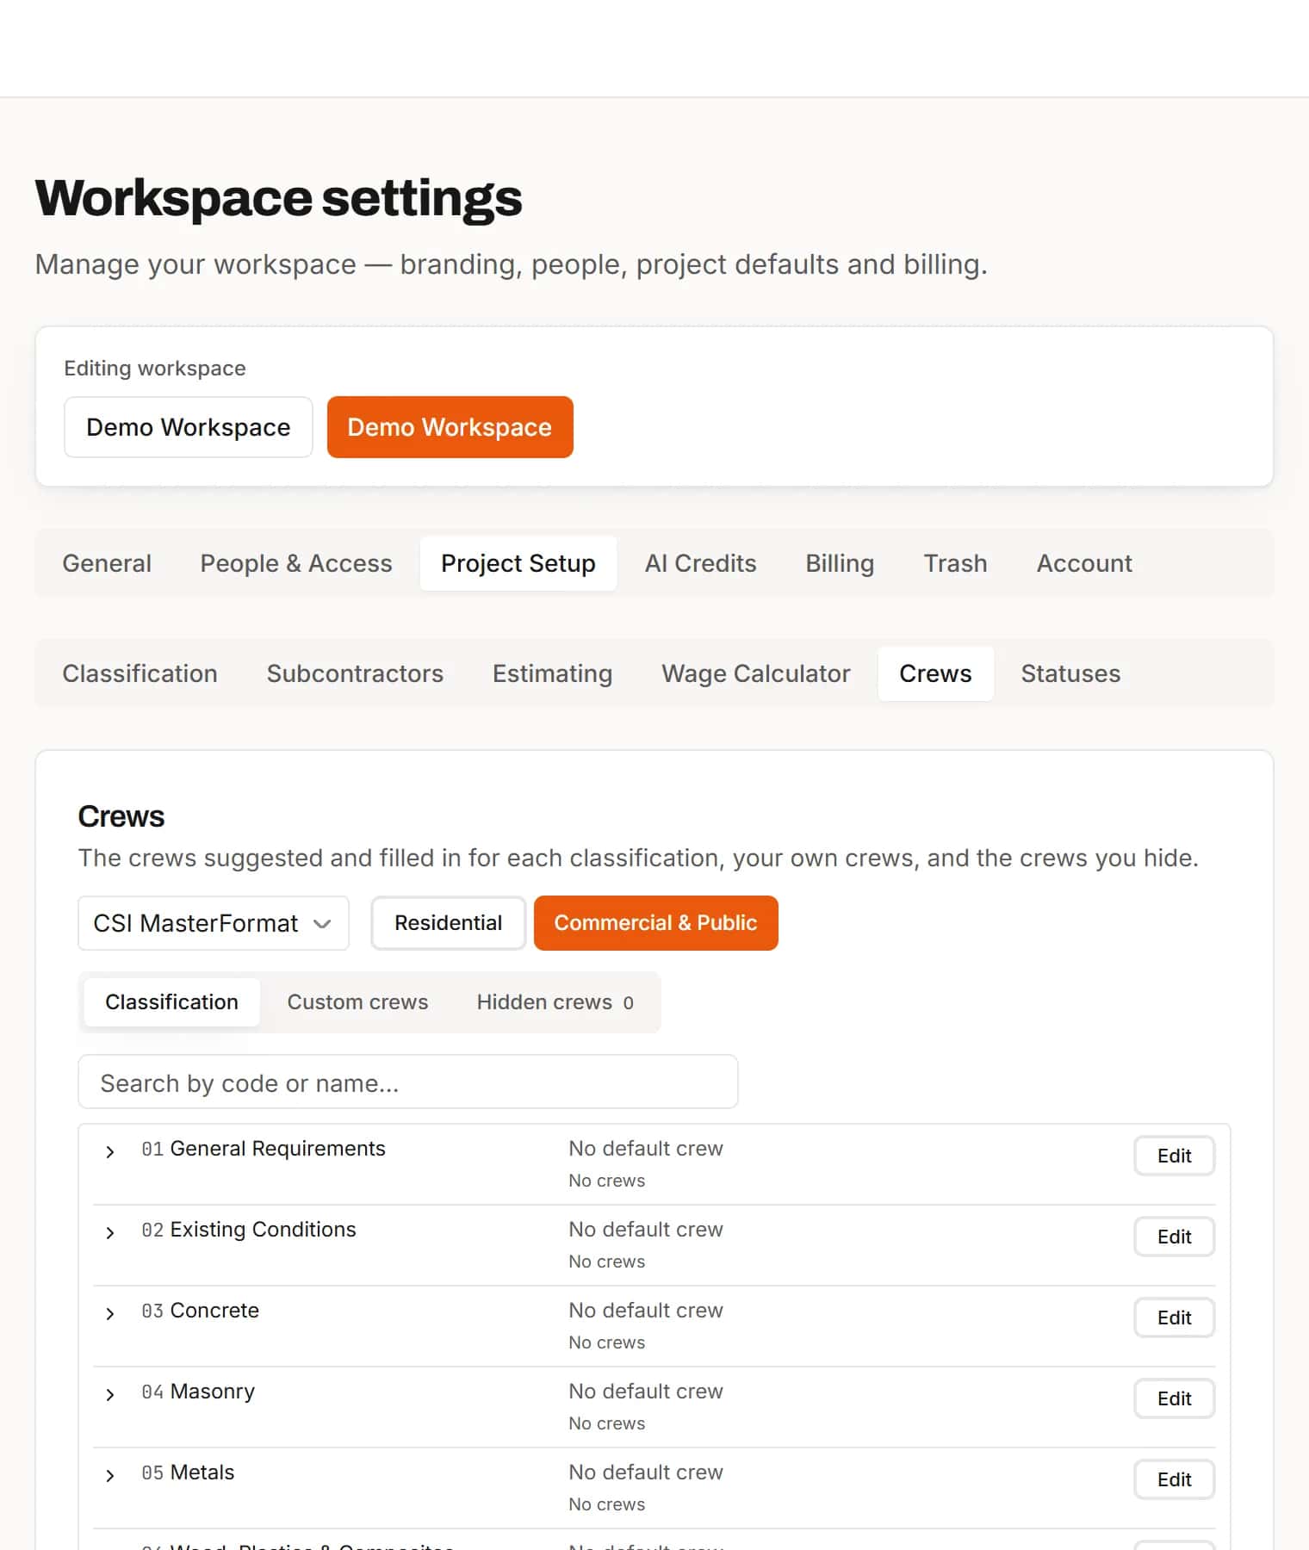1309x1550 pixels.
Task: Show the Hidden crews tab
Action: coord(555,1002)
